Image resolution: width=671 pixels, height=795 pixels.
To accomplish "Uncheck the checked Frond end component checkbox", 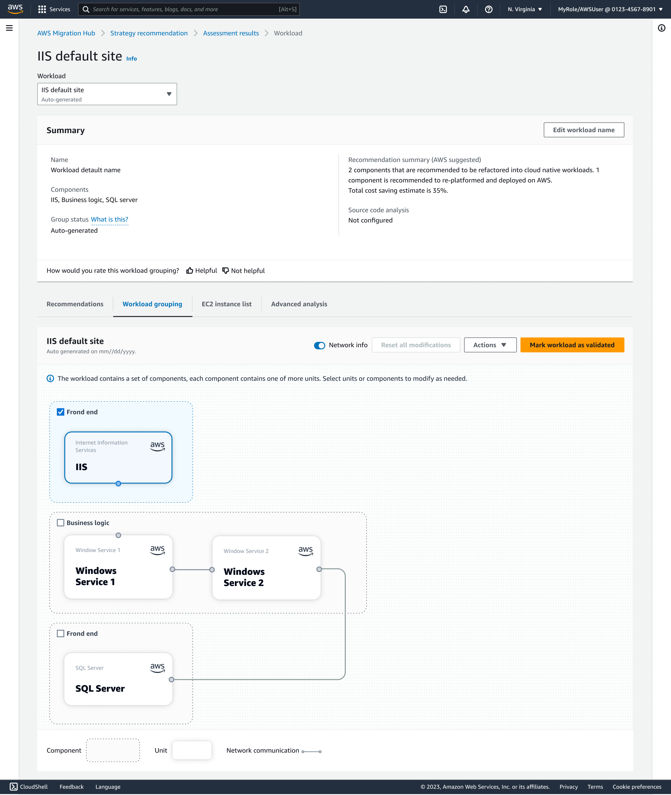I will tap(61, 412).
